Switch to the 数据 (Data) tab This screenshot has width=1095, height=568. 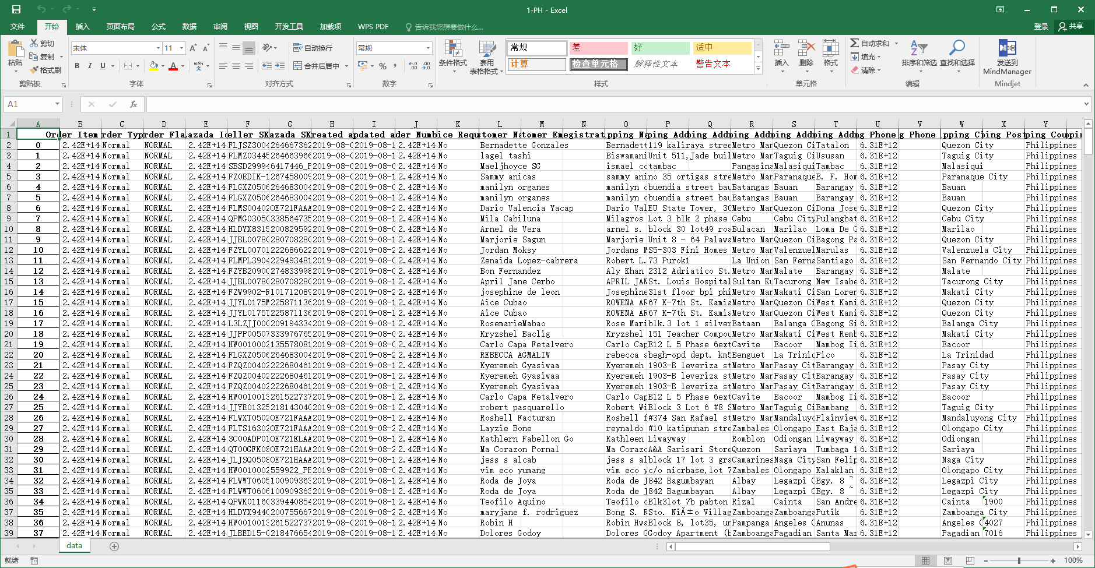pyautogui.click(x=189, y=26)
